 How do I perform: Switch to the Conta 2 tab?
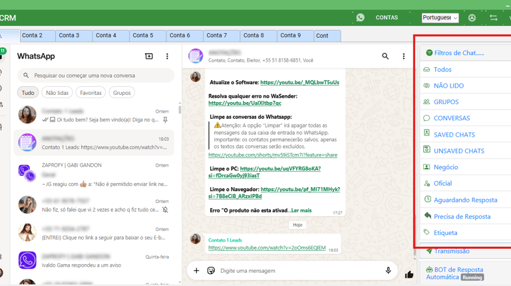(x=38, y=35)
